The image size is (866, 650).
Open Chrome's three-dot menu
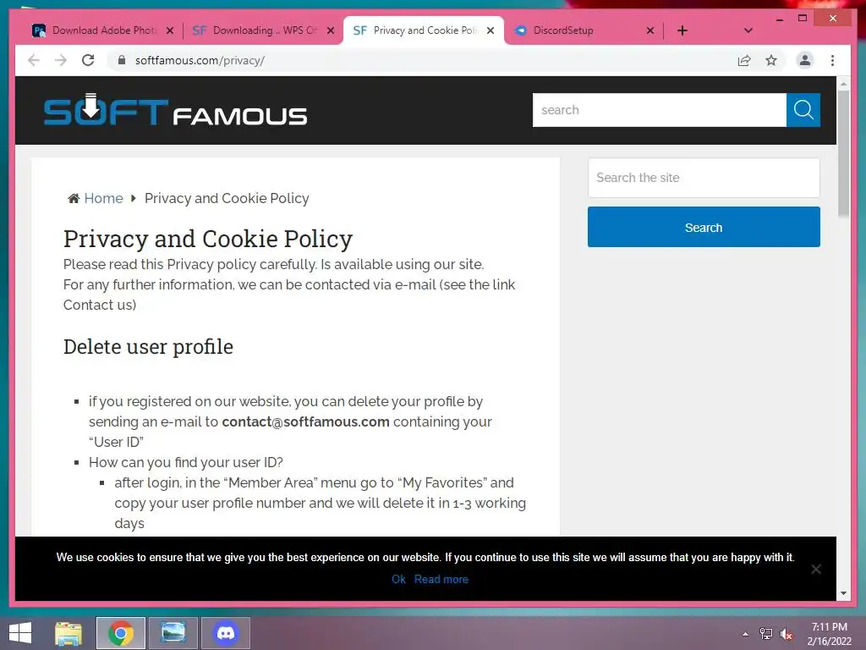tap(832, 60)
